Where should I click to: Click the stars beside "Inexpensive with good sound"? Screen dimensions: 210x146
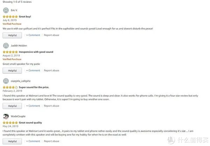[10, 52]
